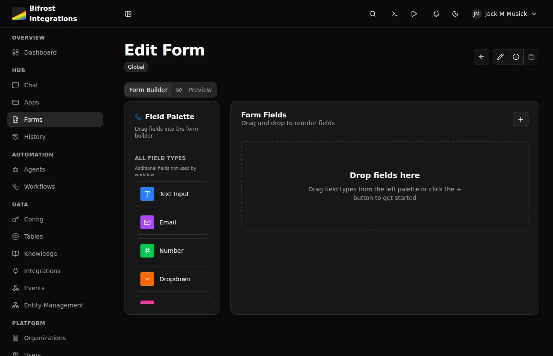Toggle dark mode with the moon icon
Viewport: 553px width, 356px height.
455,13
